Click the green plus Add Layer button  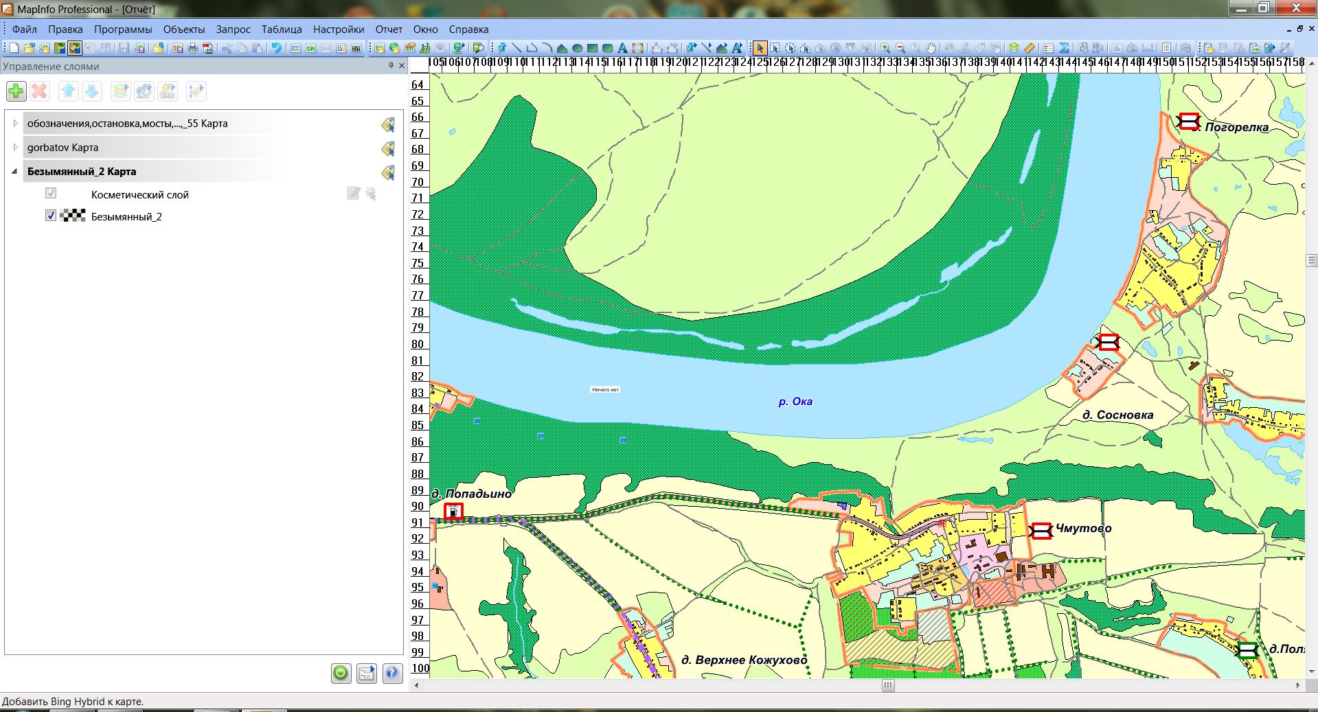(x=16, y=91)
